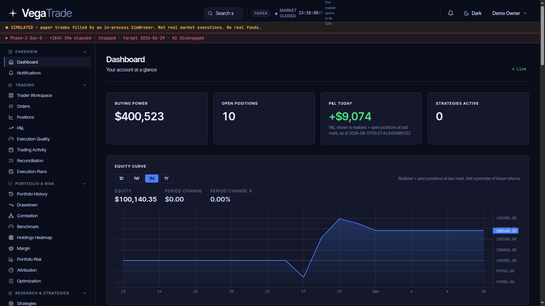This screenshot has width=545, height=306.
Task: Open the Portfolio Risk page
Action: click(48, 259)
